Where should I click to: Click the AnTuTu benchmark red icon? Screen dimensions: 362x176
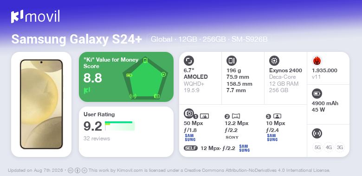pyautogui.click(x=317, y=61)
